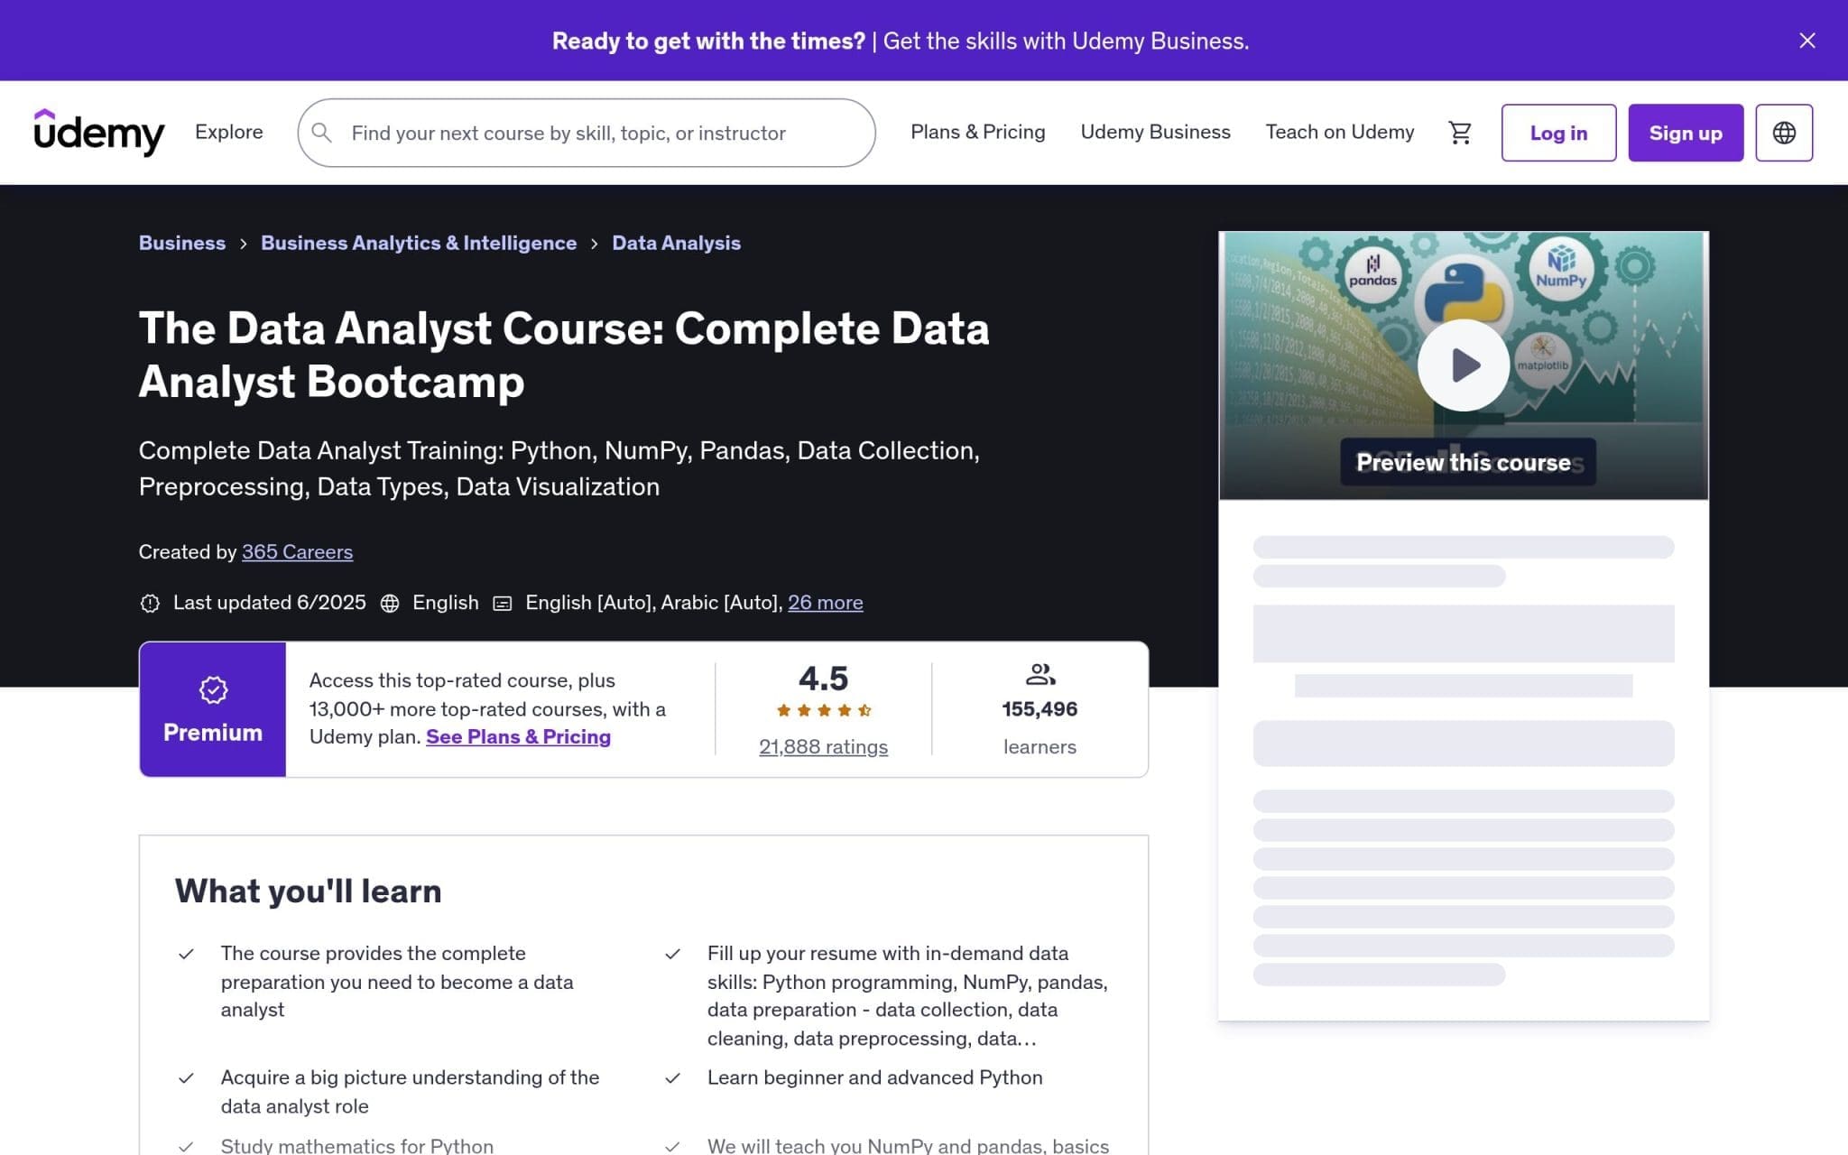Go to Data Analysis breadcrumb
1848x1155 pixels.
click(x=676, y=243)
